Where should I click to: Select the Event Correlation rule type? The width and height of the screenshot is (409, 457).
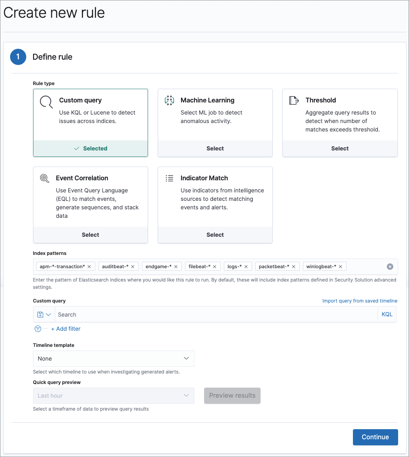click(90, 235)
